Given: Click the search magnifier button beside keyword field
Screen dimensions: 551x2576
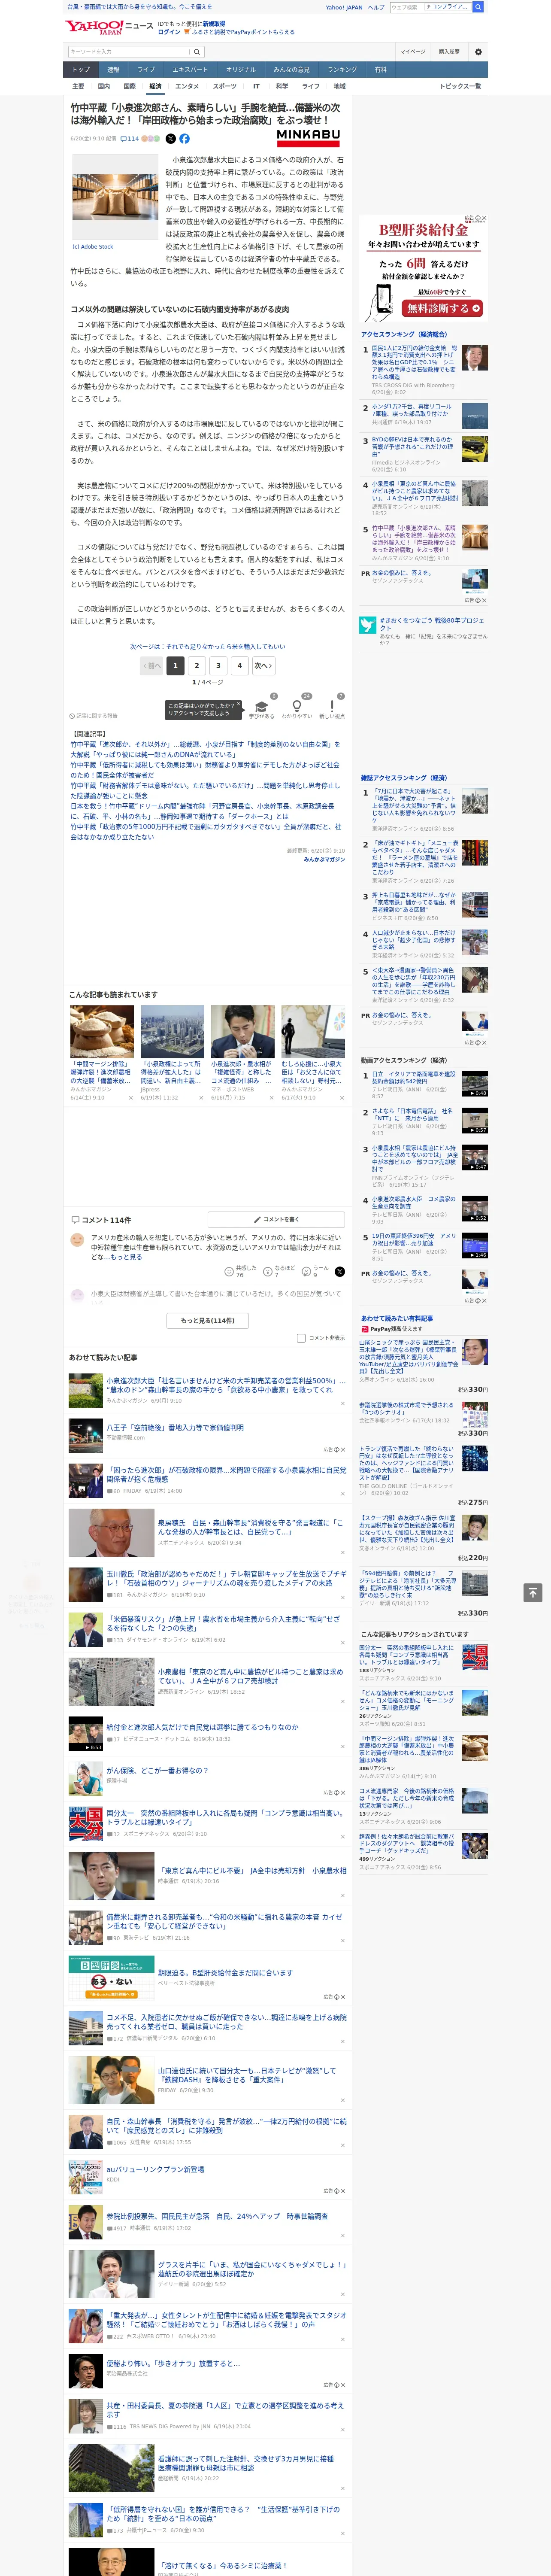Looking at the screenshot, I should tap(197, 51).
